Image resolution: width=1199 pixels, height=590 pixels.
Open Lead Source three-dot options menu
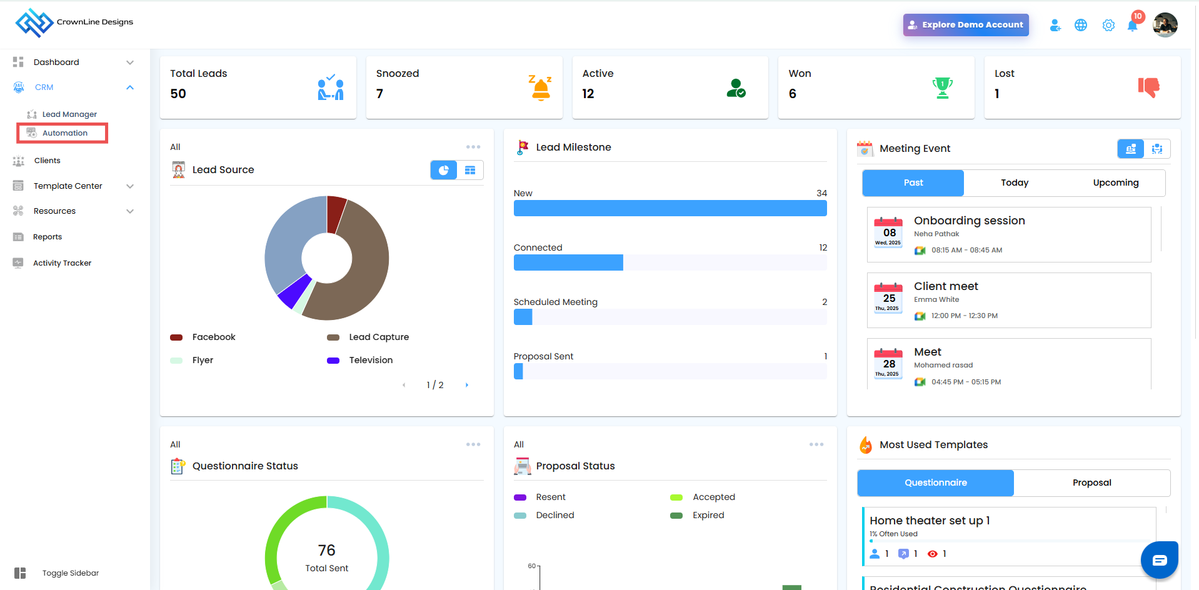coord(473,147)
